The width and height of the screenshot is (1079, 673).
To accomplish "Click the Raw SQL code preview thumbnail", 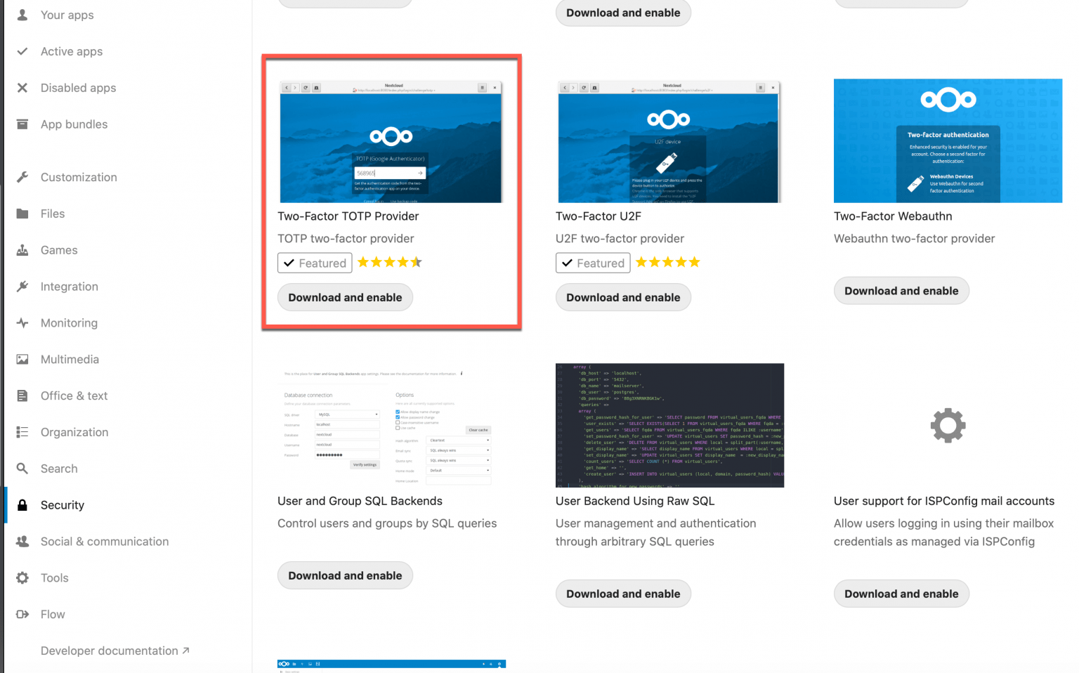I will (x=669, y=426).
